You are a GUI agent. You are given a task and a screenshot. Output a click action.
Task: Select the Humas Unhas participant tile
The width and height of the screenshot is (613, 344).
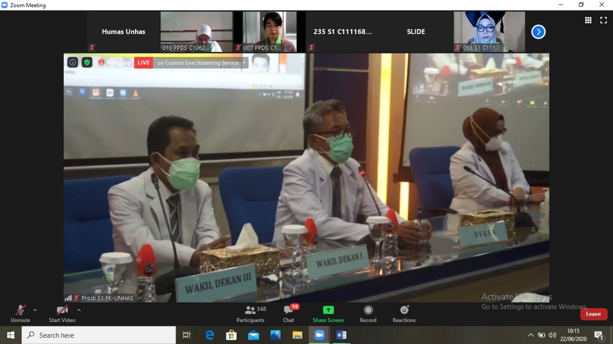point(123,32)
